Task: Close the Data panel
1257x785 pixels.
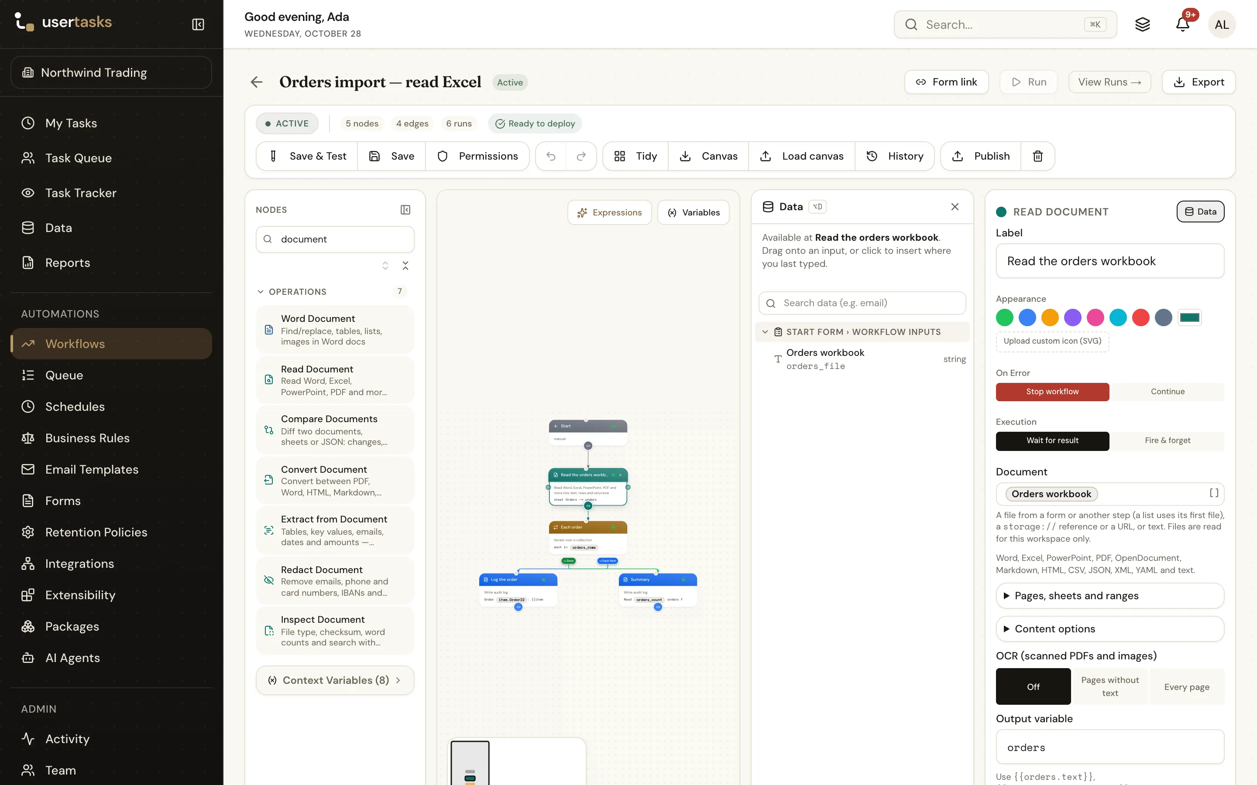Action: coord(955,207)
